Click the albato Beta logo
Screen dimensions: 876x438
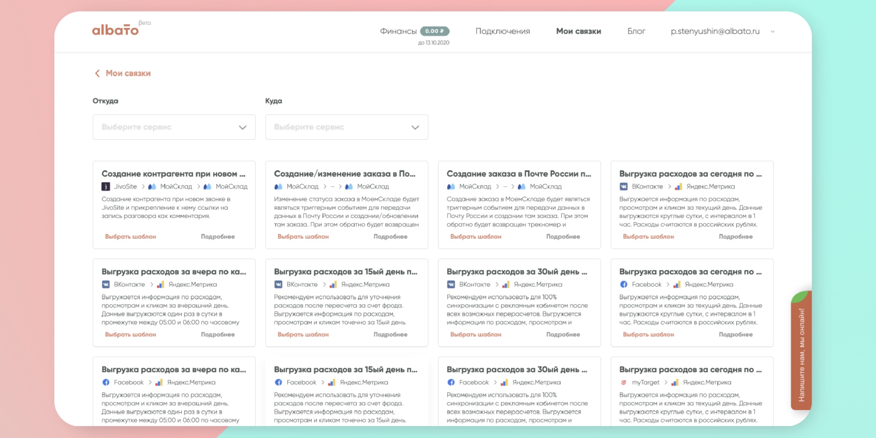point(121,29)
